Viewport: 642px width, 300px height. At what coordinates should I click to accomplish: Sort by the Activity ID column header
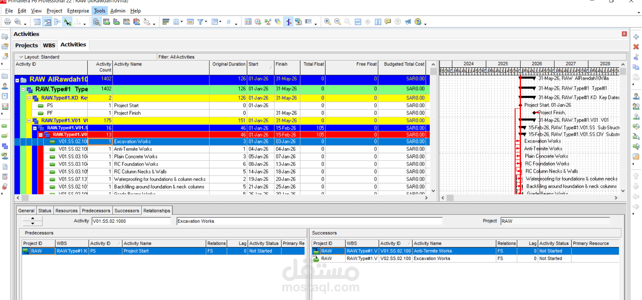pyautogui.click(x=51, y=67)
